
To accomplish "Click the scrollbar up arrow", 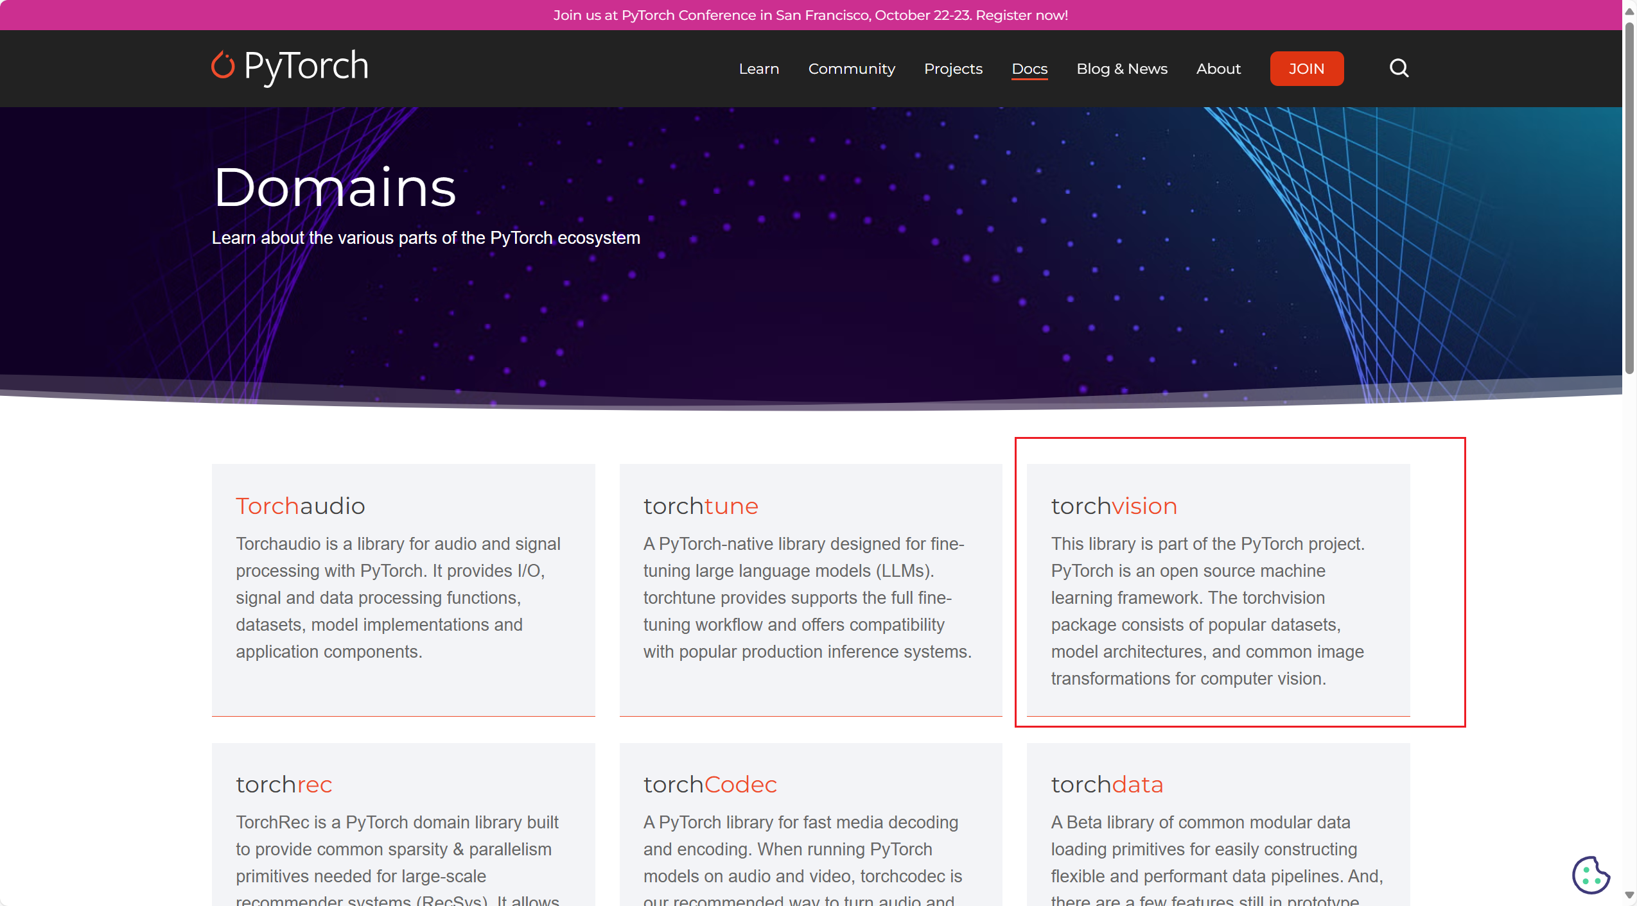I will point(1629,11).
